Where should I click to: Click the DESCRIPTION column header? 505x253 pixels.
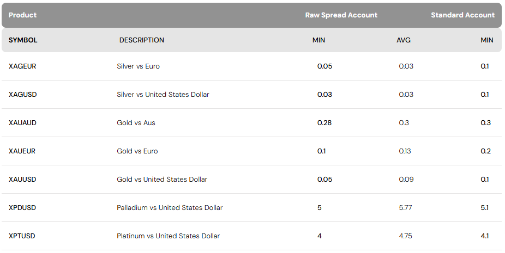[142, 40]
